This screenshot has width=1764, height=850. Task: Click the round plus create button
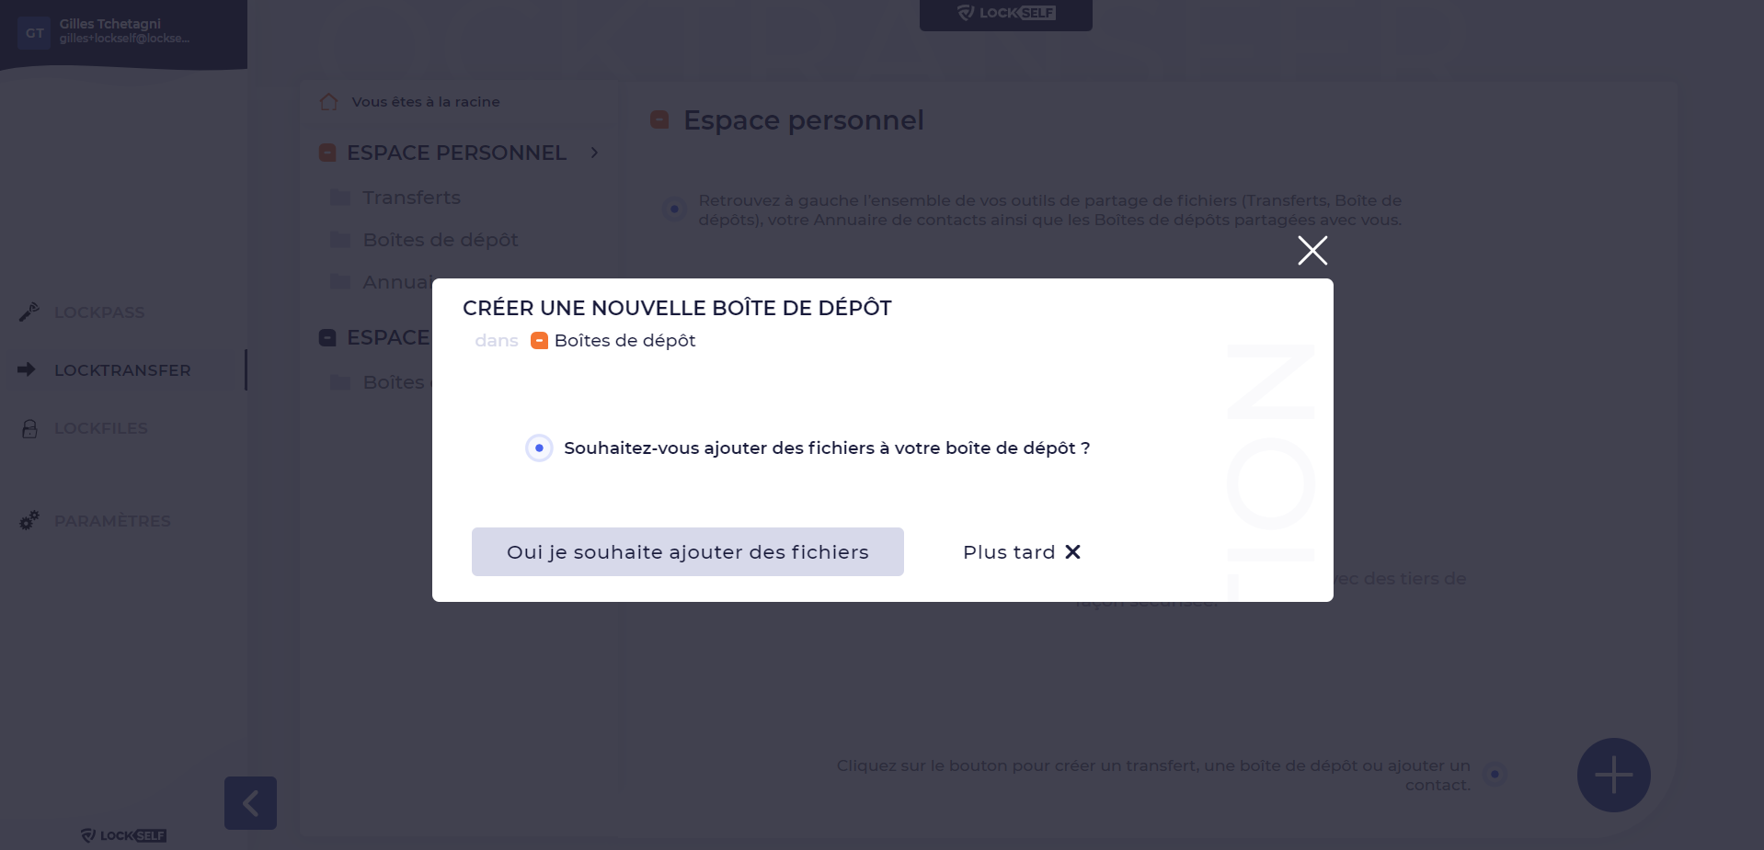(x=1613, y=775)
